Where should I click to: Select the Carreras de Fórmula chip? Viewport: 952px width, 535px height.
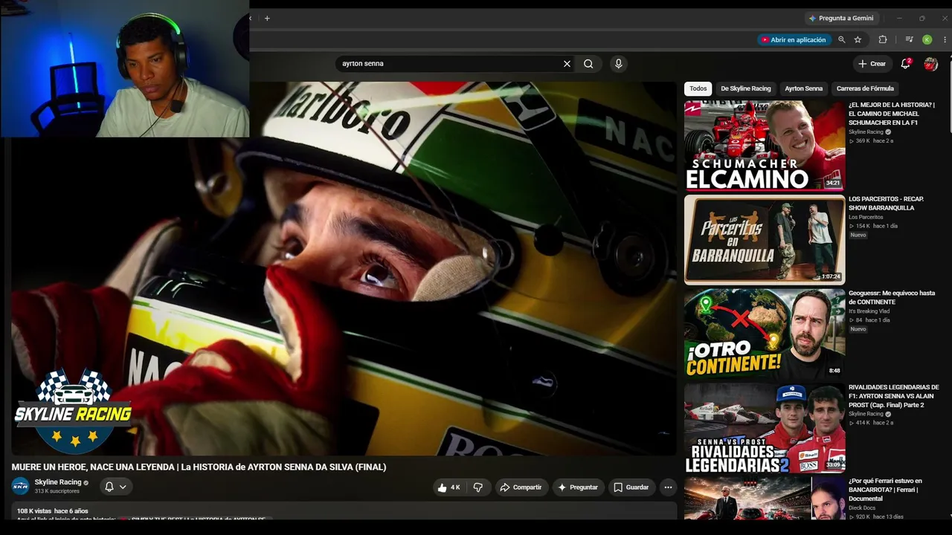865,88
